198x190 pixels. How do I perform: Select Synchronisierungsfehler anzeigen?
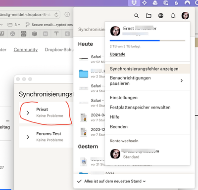(x=148, y=69)
